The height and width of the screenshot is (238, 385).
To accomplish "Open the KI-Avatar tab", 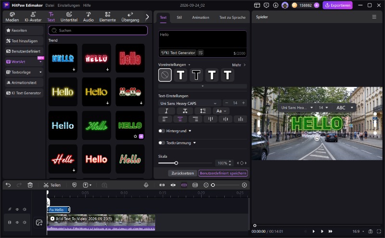I will (x=33, y=17).
